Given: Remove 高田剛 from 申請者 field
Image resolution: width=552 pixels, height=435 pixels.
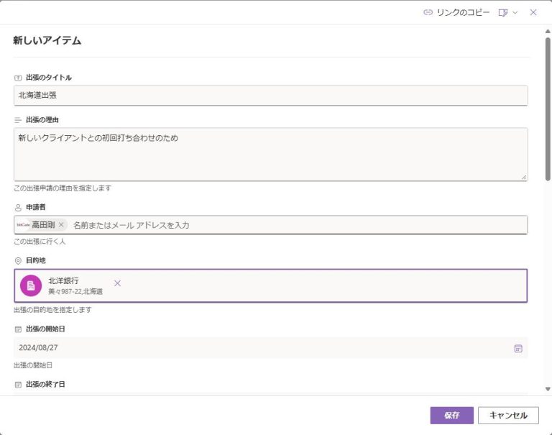Looking at the screenshot, I should [x=61, y=225].
